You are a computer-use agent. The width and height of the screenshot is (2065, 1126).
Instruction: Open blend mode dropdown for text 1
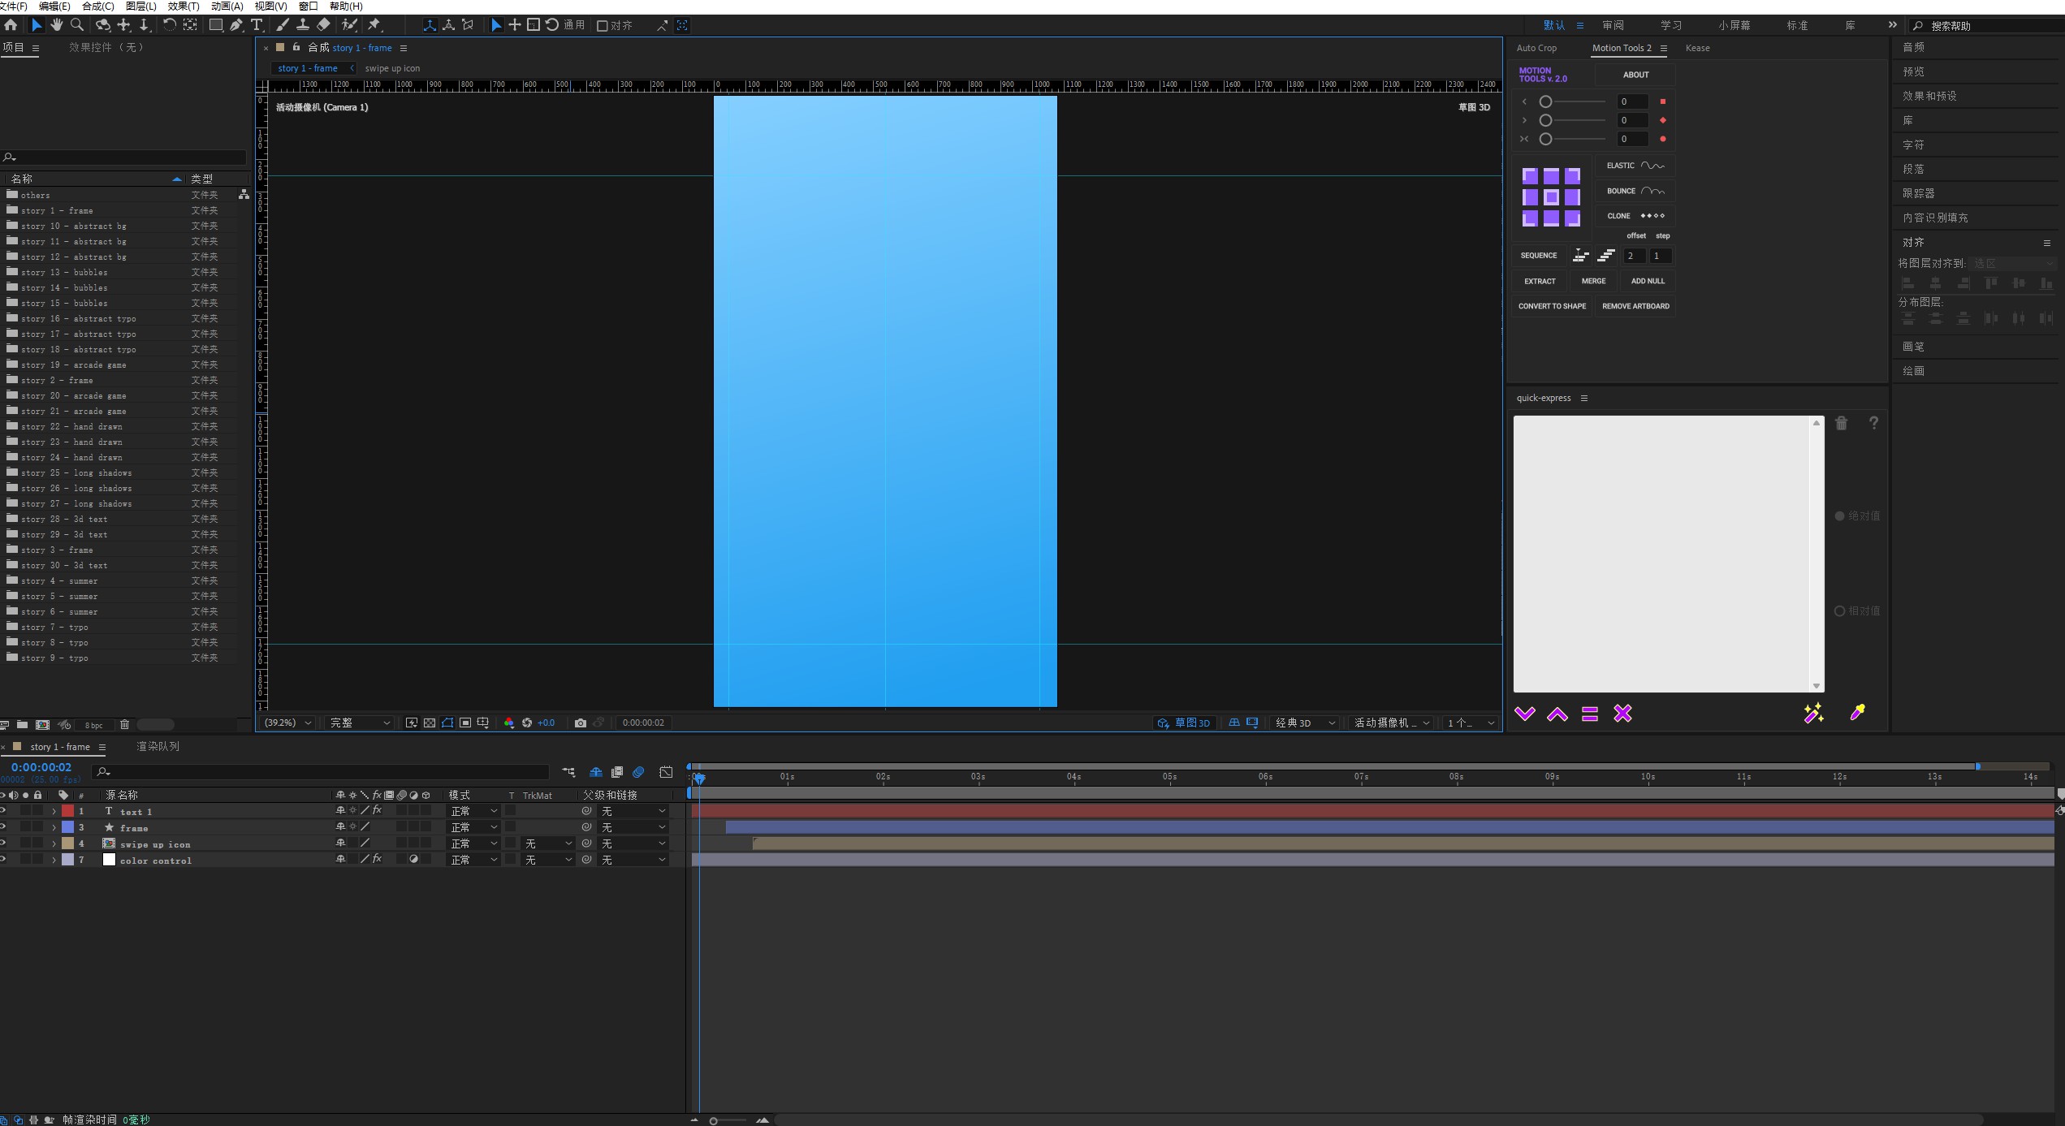click(x=473, y=811)
